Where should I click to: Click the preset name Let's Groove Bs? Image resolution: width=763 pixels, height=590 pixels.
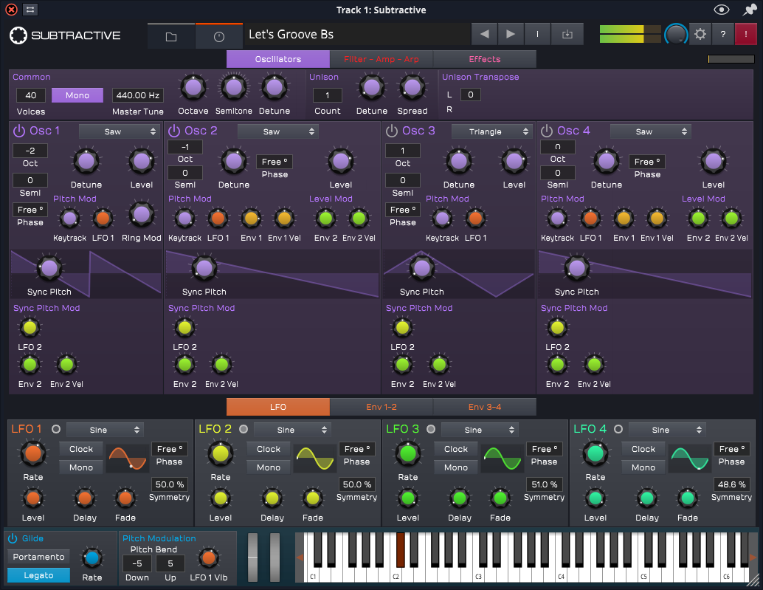291,35
